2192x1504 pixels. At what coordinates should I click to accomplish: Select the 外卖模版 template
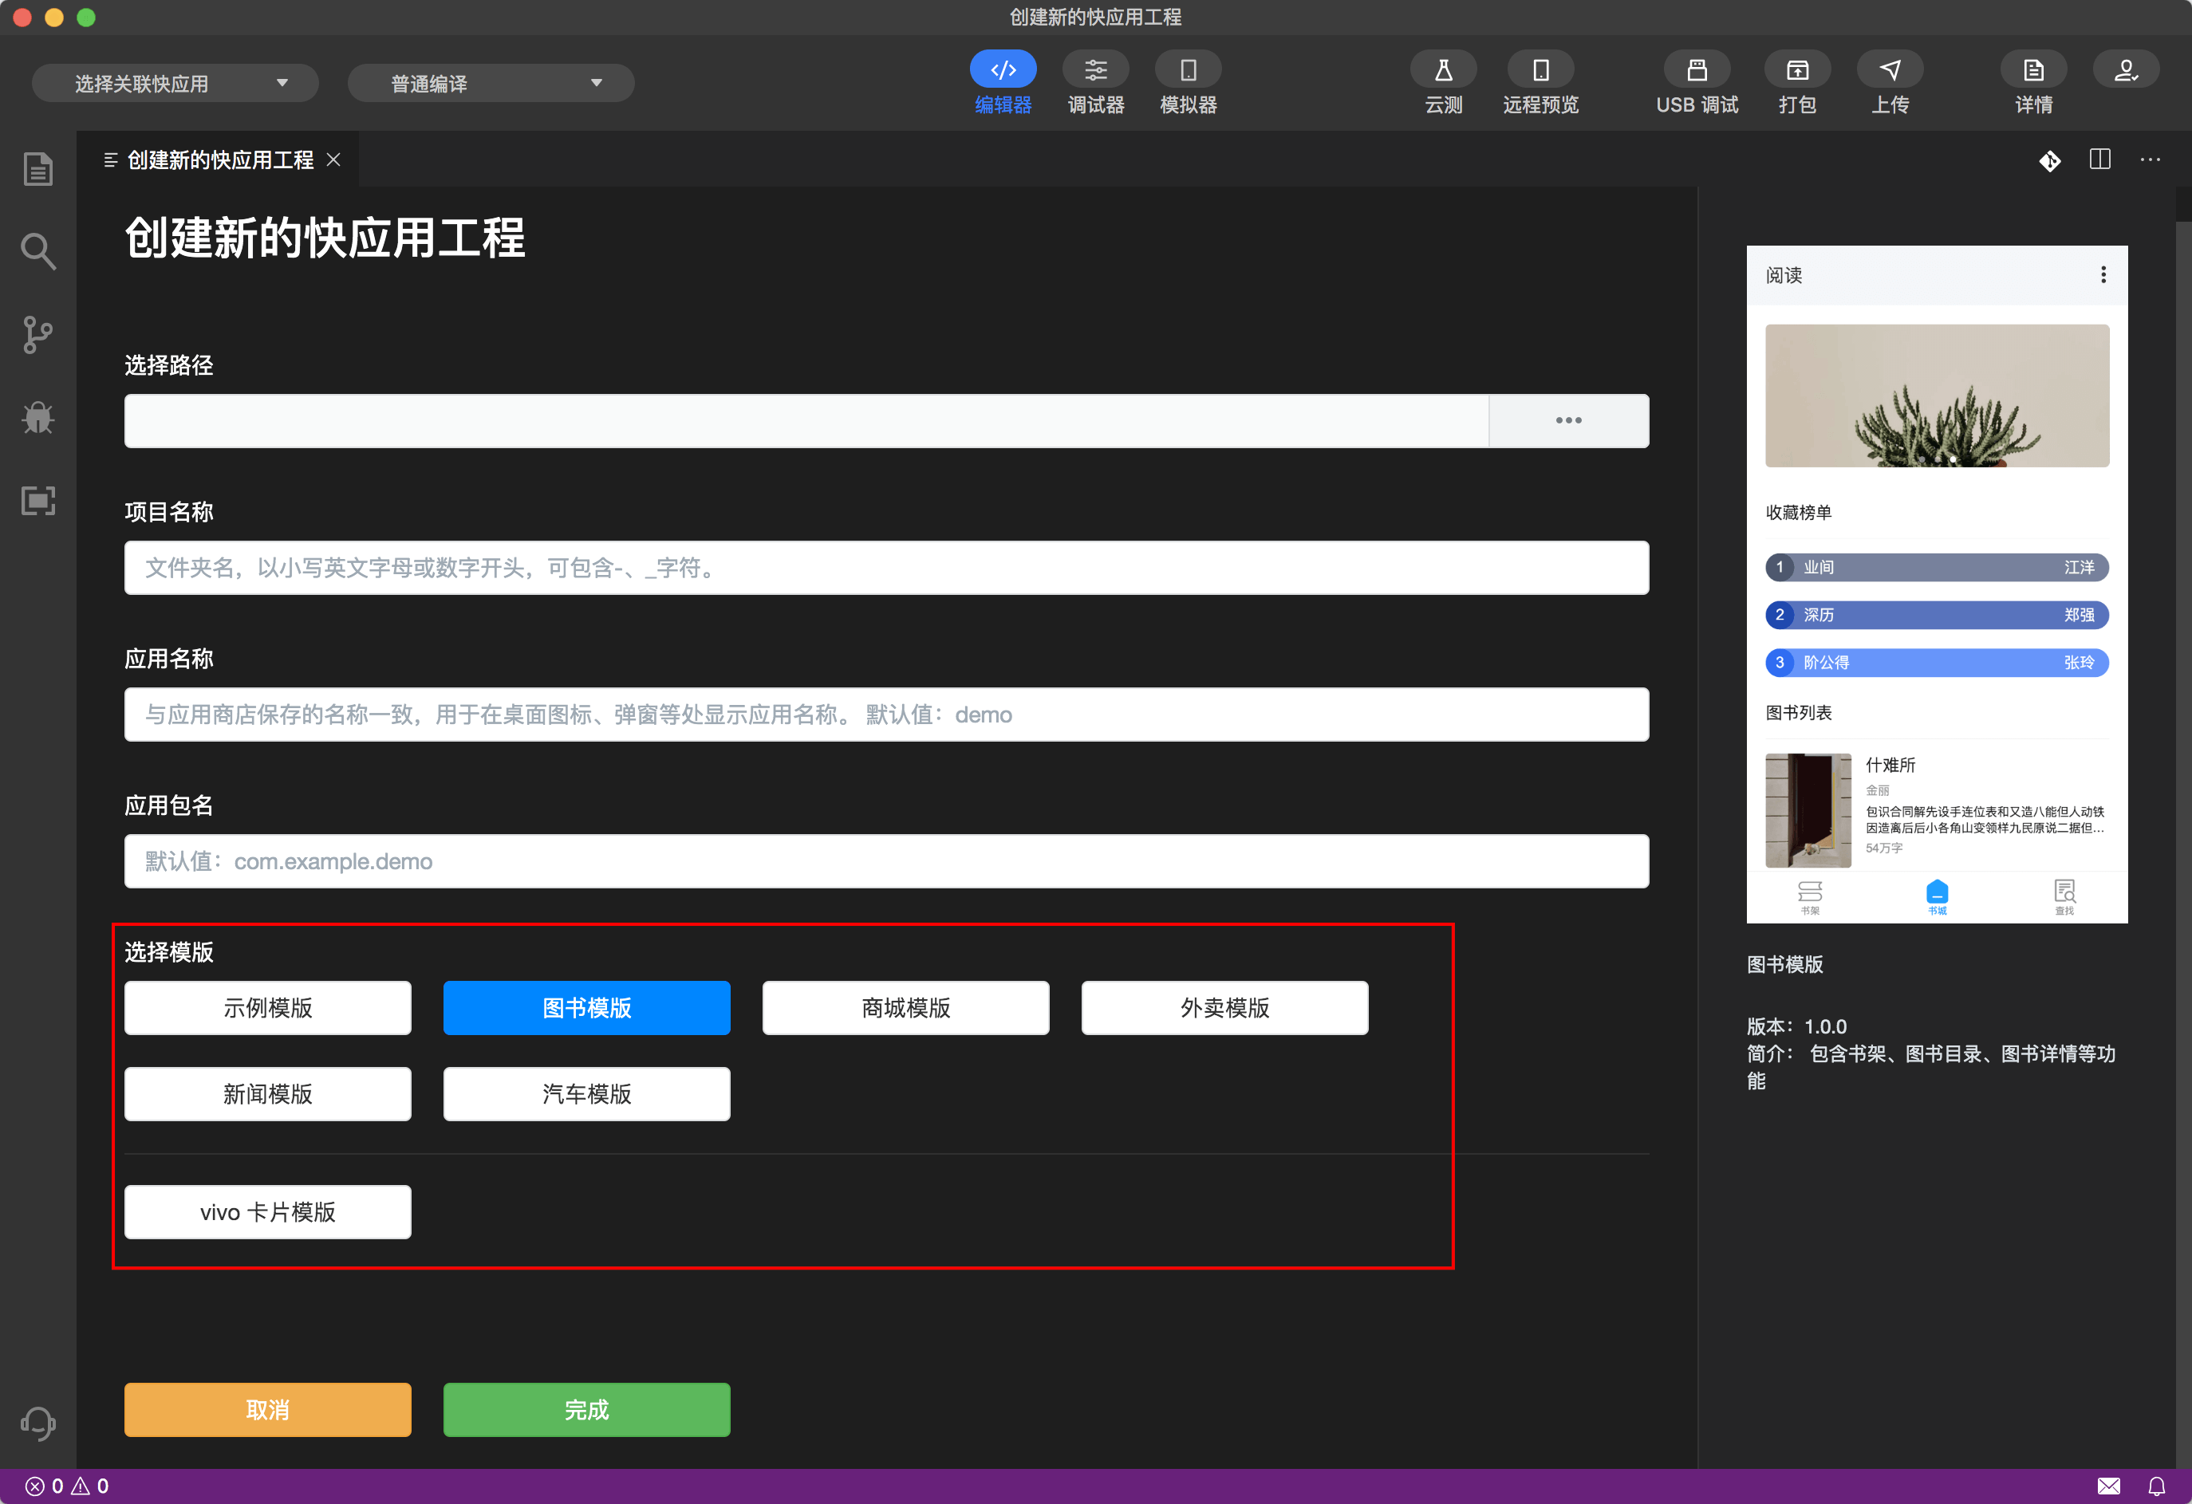tap(1224, 1008)
